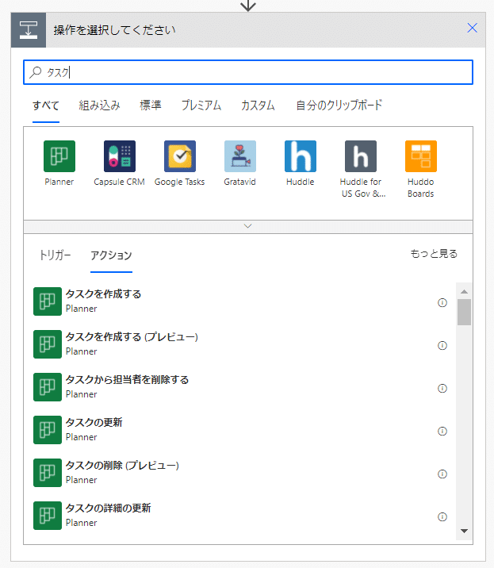Click Planner icon beside タスクの削除 (プレビュー)

pyautogui.click(x=48, y=473)
